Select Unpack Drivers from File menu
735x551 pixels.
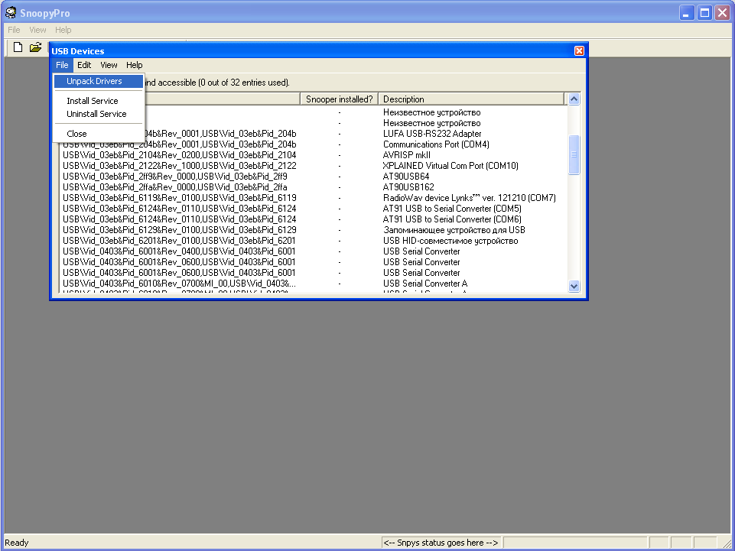click(x=94, y=81)
